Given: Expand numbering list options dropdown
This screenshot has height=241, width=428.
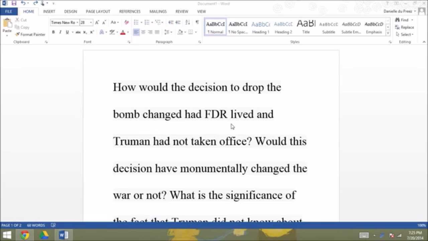Looking at the screenshot, I should pyautogui.click(x=151, y=22).
